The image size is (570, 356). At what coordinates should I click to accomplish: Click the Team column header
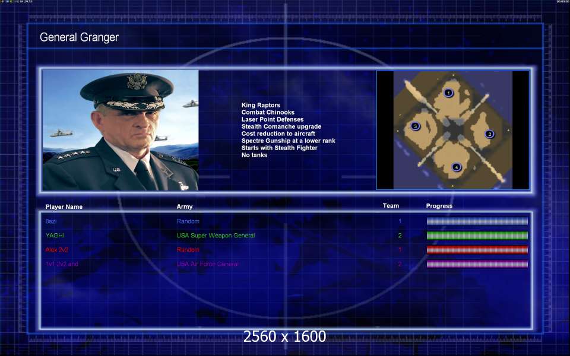point(391,206)
